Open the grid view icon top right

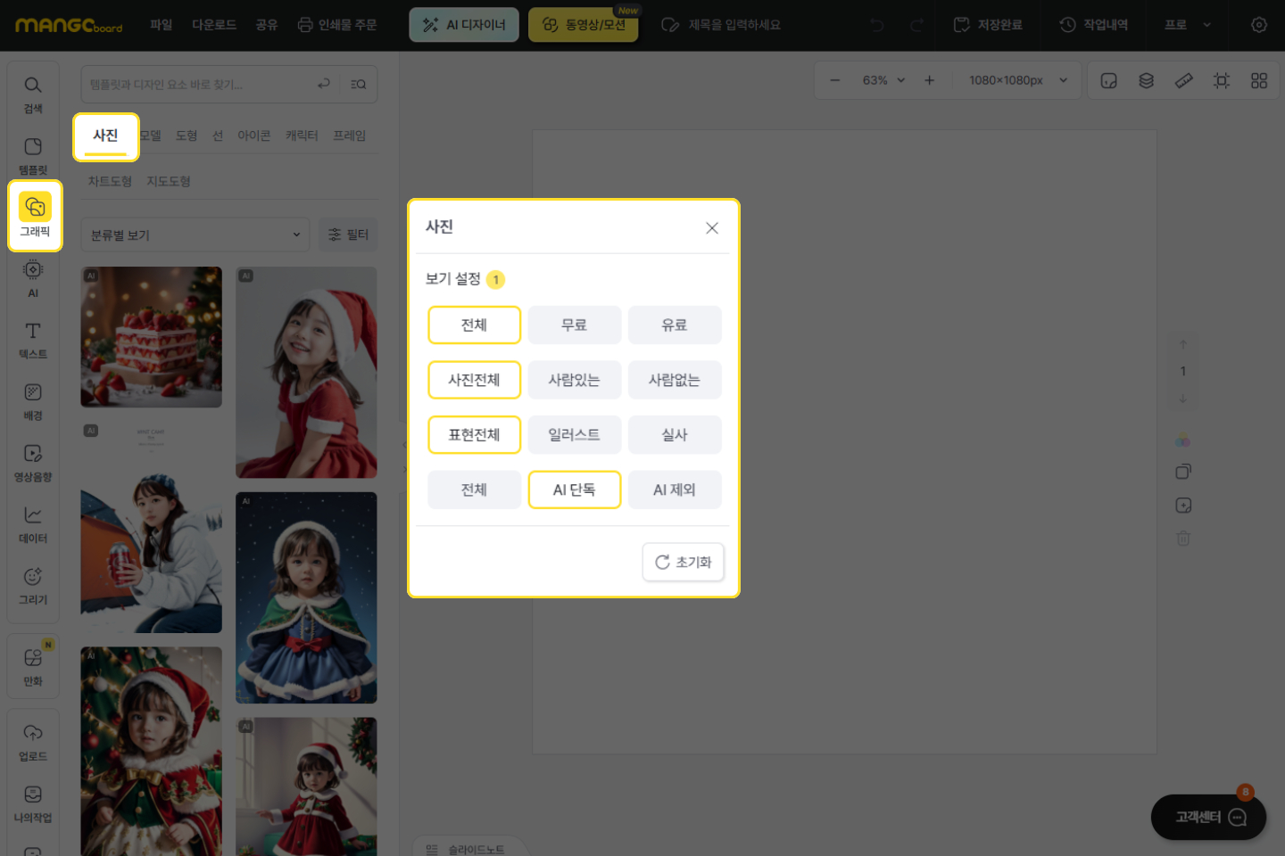(x=1258, y=81)
